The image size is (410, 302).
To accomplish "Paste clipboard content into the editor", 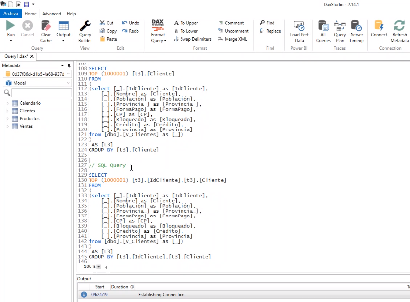I will coord(108,39).
